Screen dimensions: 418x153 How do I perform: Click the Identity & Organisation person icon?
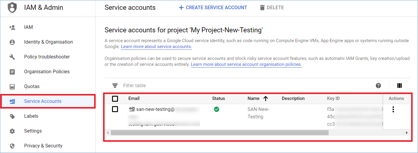12,42
